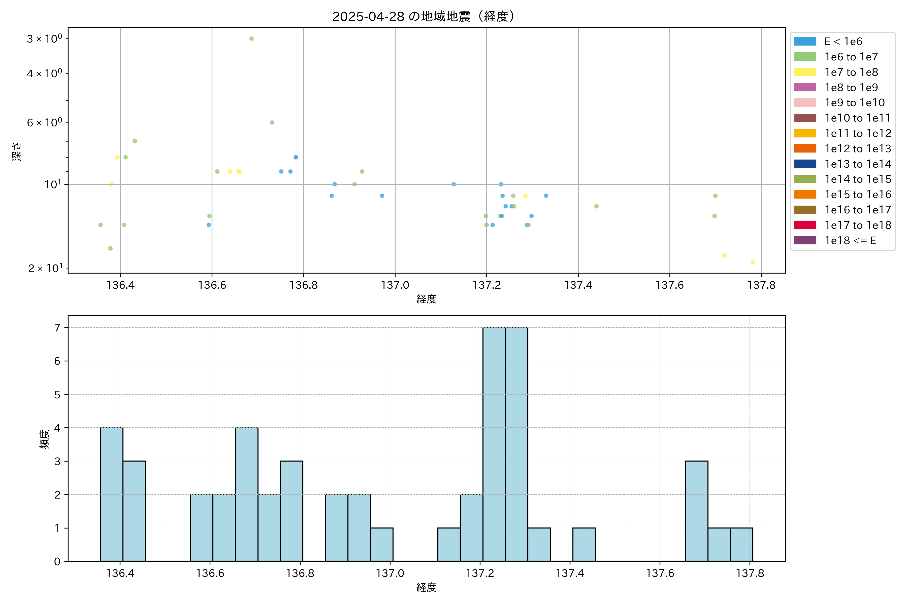Click the '1e8 to 1e9' purple legend swatch
The width and height of the screenshot is (907, 604).
tap(805, 87)
